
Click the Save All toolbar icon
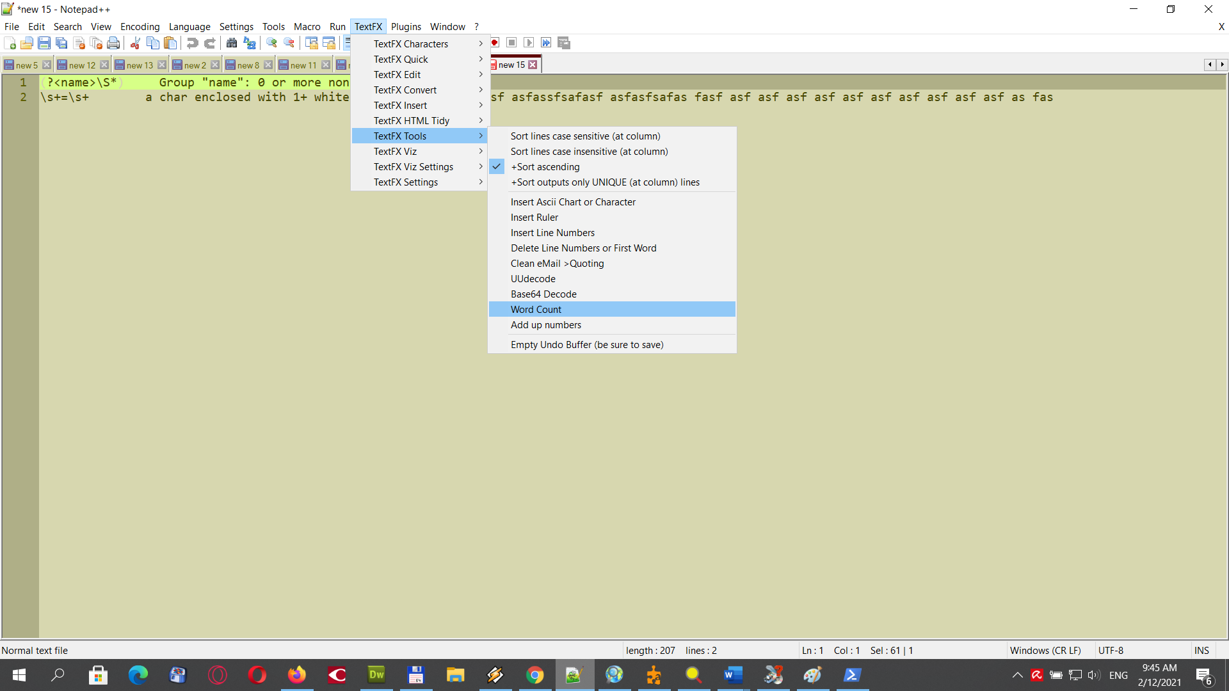point(61,43)
